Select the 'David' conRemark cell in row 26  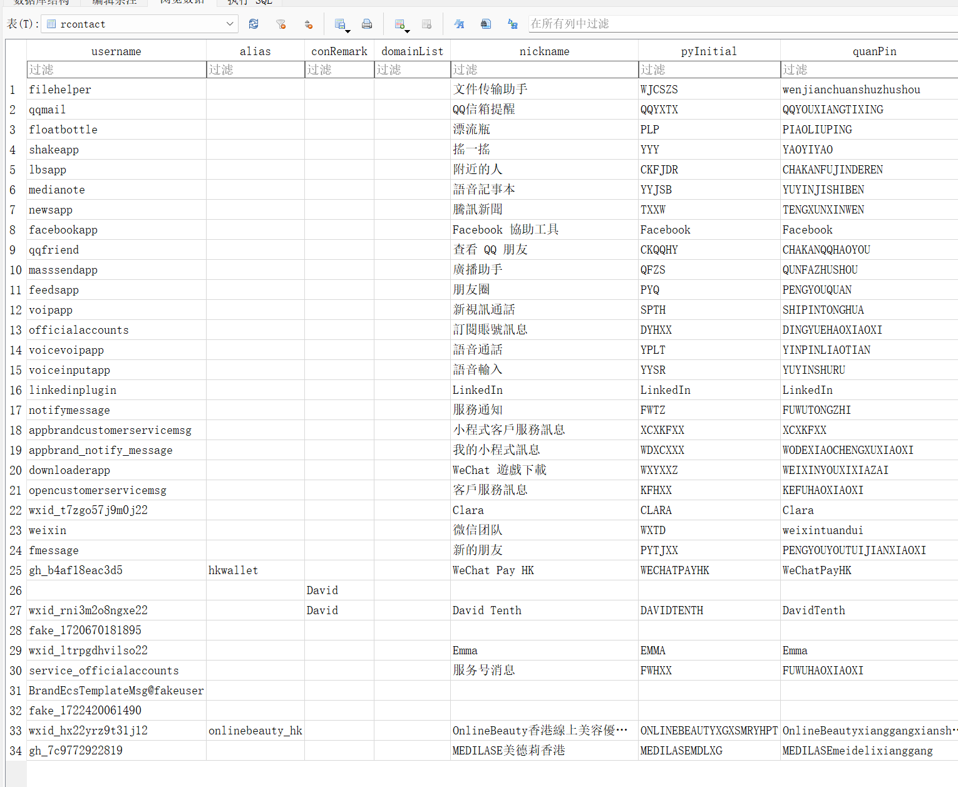point(339,590)
